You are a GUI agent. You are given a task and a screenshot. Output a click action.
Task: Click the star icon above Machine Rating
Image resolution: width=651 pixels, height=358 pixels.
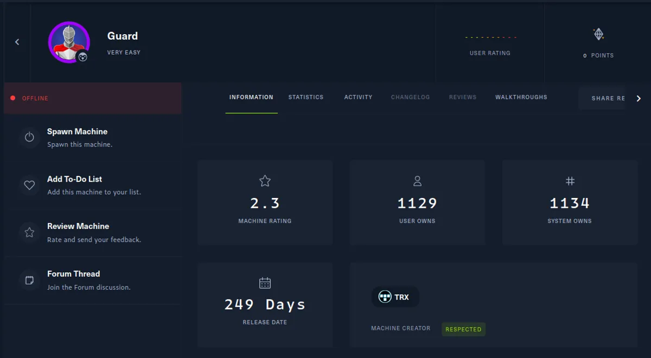[x=265, y=181]
